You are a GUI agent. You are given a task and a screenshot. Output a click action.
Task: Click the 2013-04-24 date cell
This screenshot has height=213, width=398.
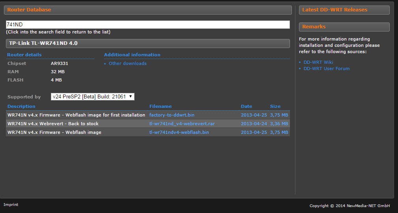[254, 124]
